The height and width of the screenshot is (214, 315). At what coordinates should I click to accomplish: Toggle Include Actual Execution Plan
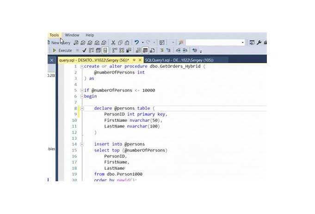pyautogui.click(x=115, y=50)
